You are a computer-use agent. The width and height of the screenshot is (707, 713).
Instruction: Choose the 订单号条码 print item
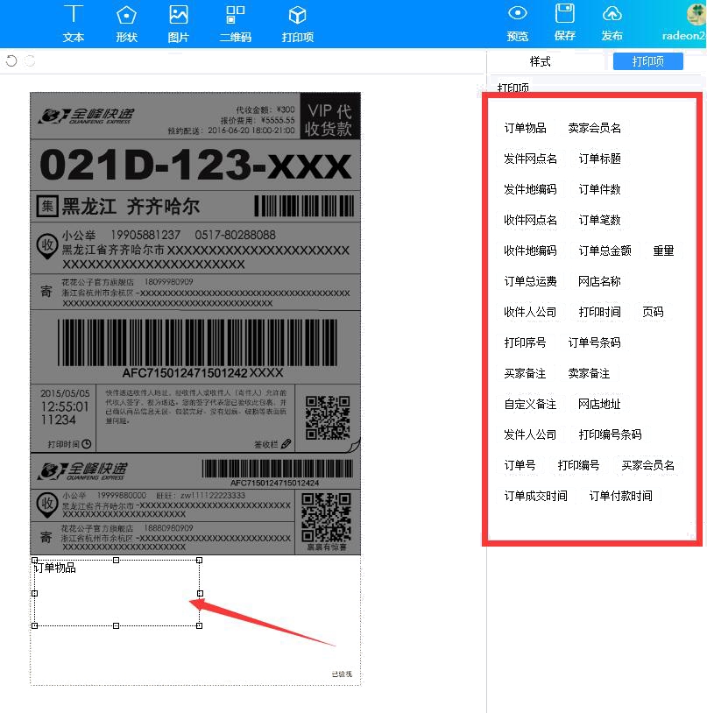594,342
